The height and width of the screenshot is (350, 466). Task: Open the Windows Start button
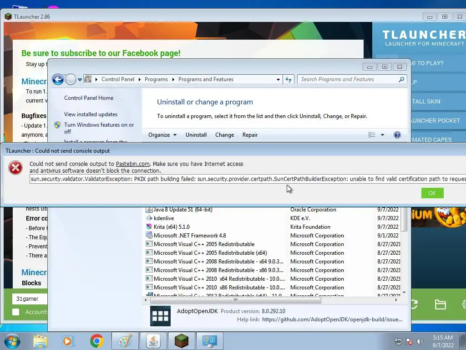12,341
